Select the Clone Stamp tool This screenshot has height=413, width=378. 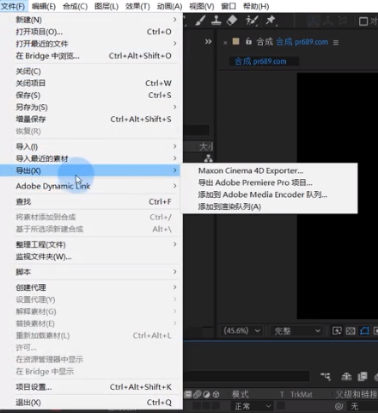[216, 21]
